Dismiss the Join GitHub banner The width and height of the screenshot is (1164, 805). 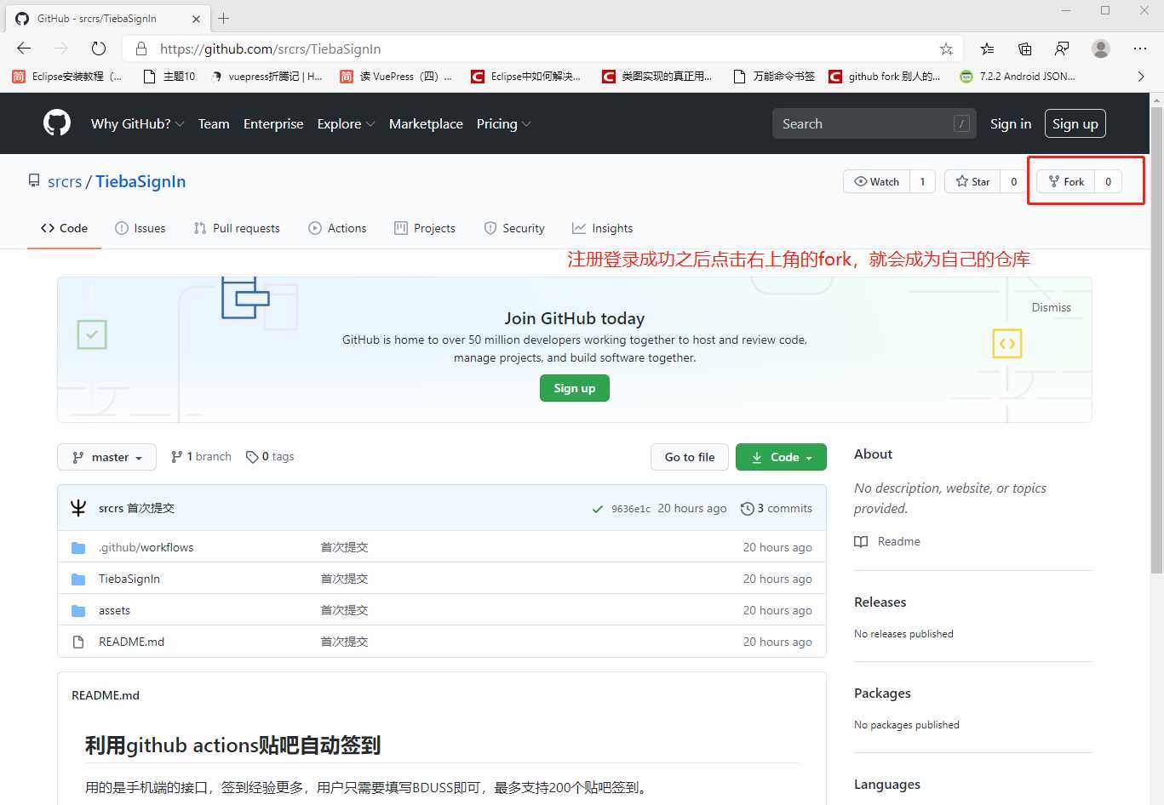[1051, 307]
